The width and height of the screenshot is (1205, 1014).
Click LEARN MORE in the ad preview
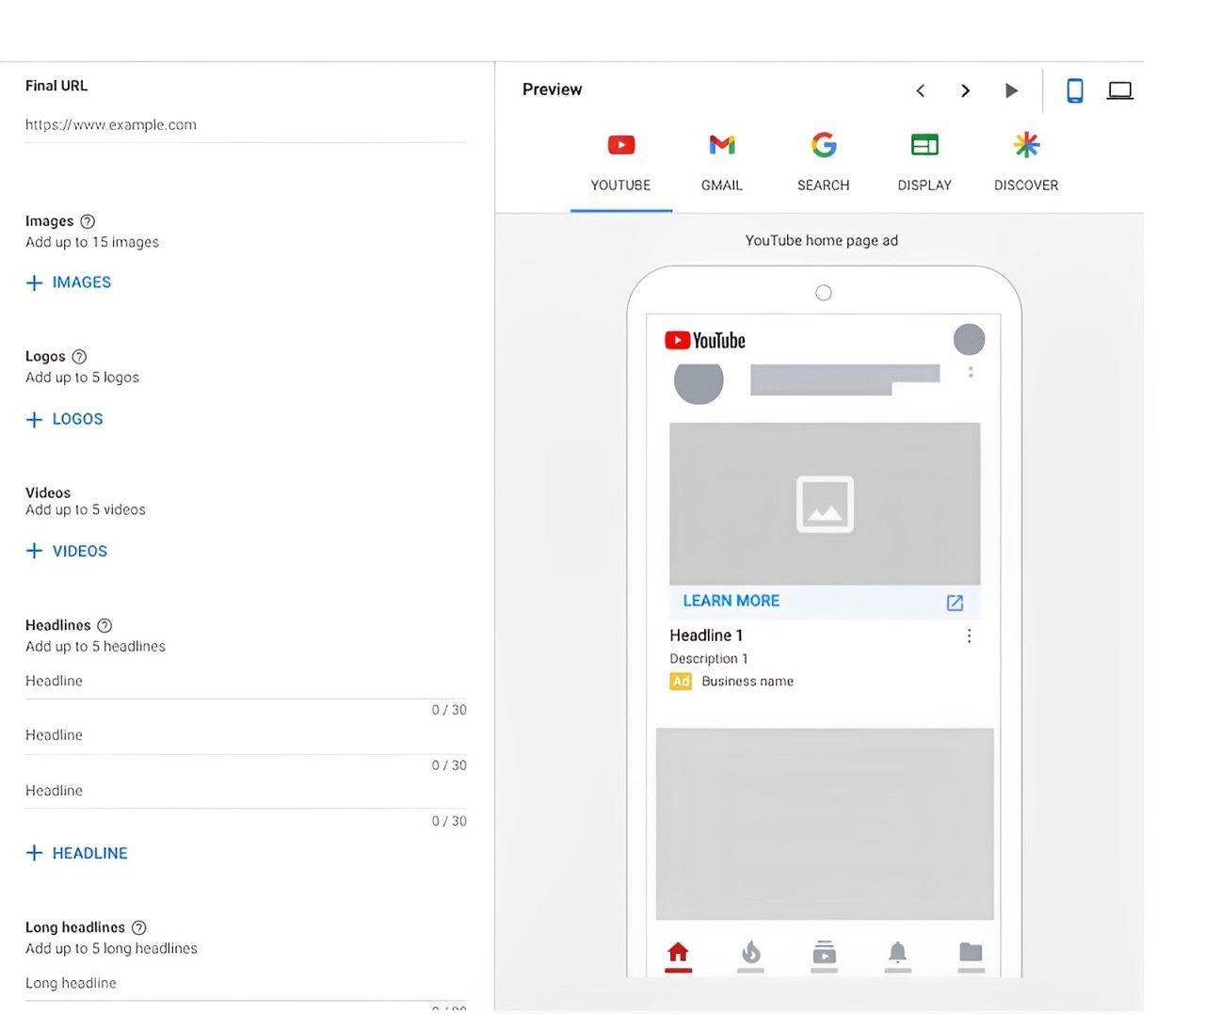(x=731, y=601)
